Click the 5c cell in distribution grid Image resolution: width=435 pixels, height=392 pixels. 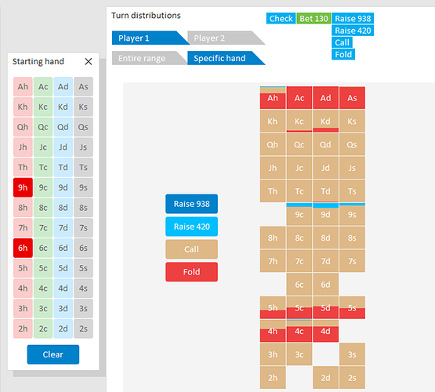[299, 307]
